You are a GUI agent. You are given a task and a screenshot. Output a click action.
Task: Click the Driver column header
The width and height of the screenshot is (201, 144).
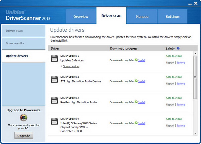tap(55, 48)
